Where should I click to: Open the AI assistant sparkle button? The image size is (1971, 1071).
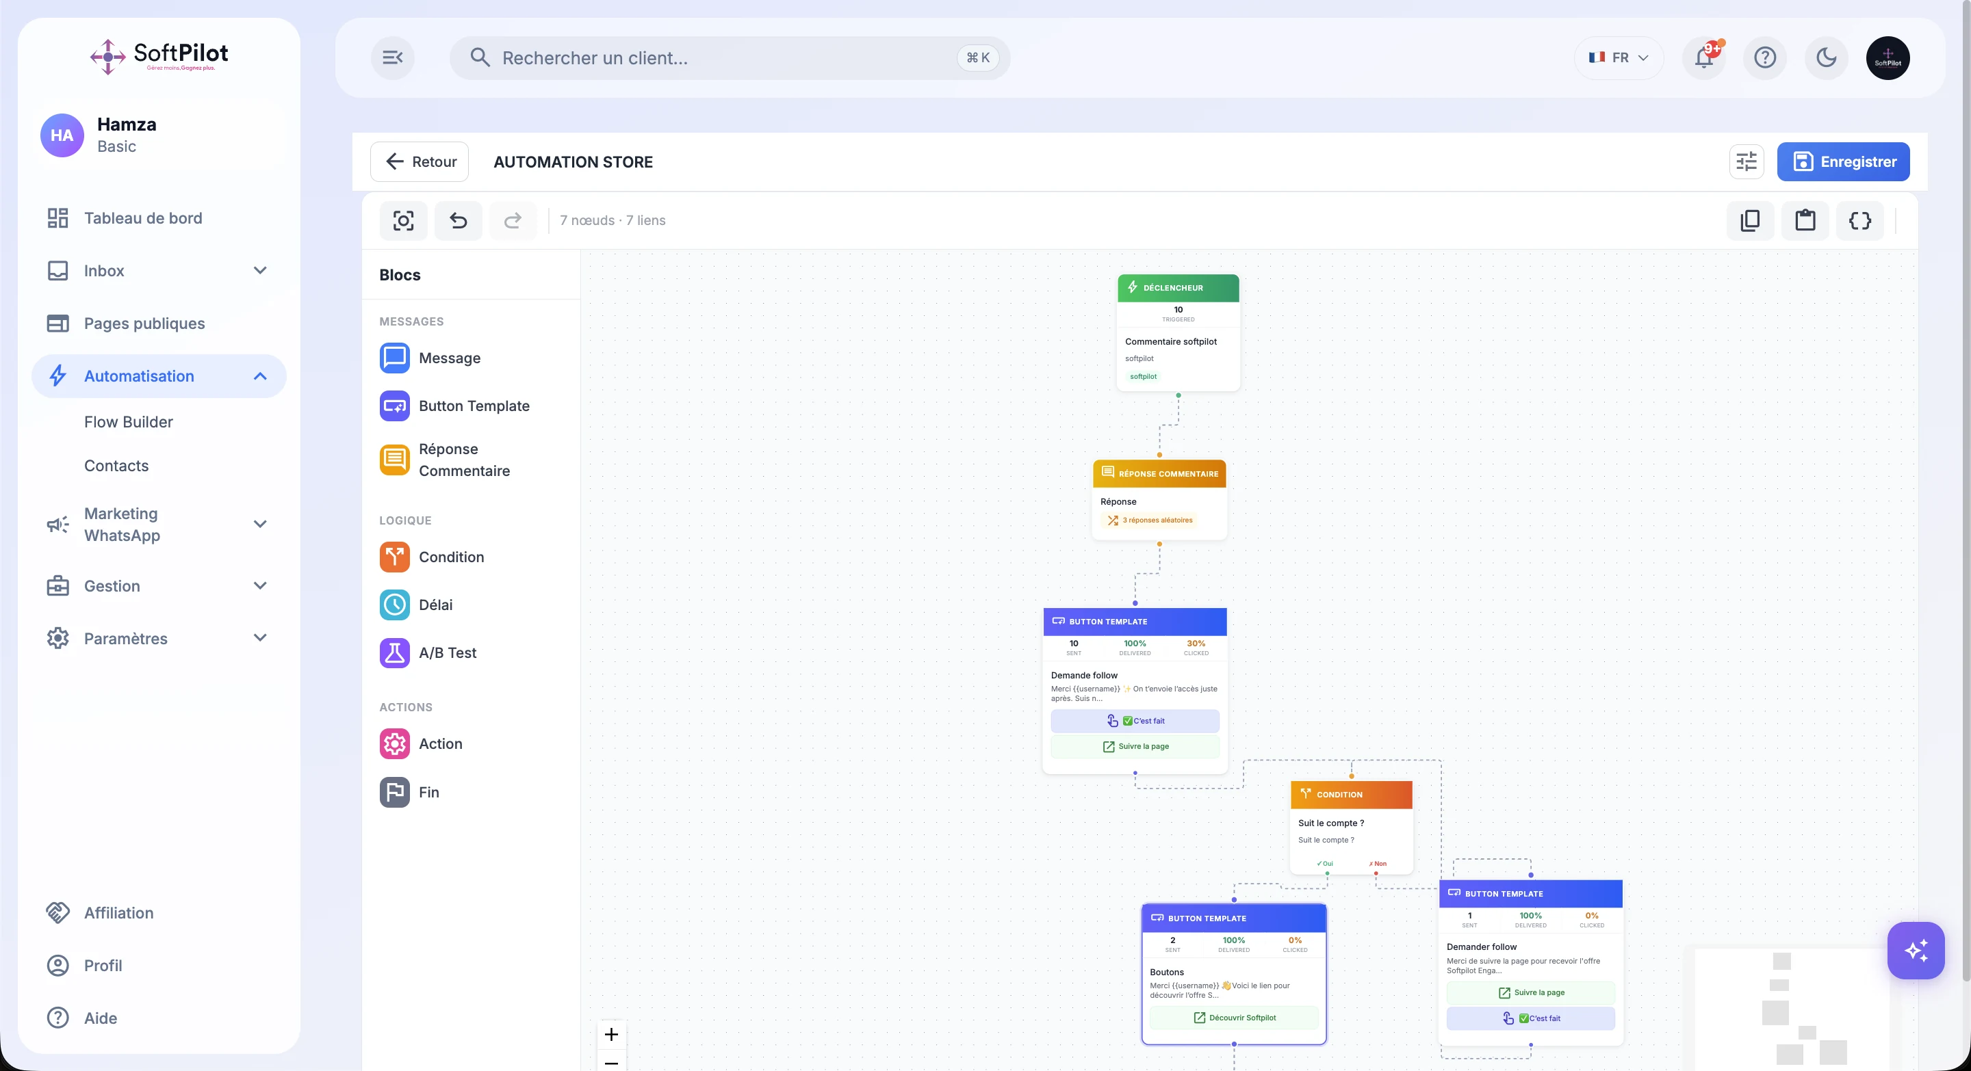pyautogui.click(x=1915, y=950)
